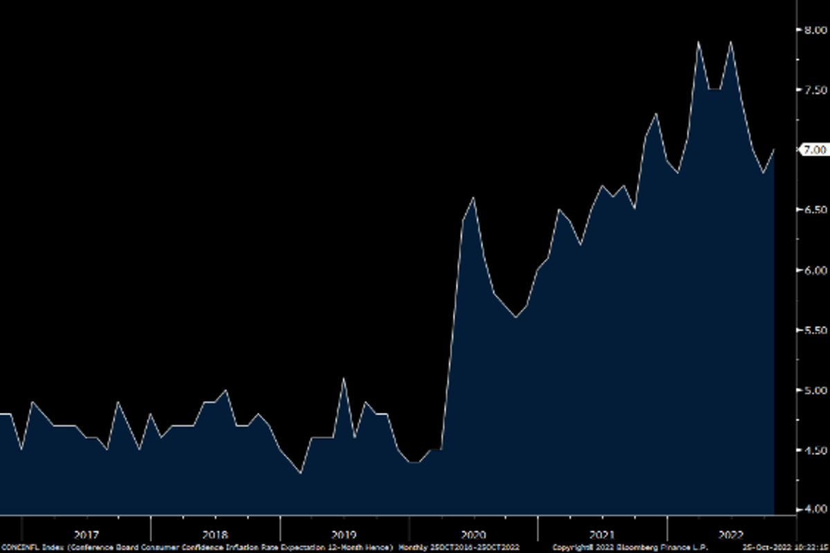Click the 8.00 y-axis tick label

pos(815,30)
